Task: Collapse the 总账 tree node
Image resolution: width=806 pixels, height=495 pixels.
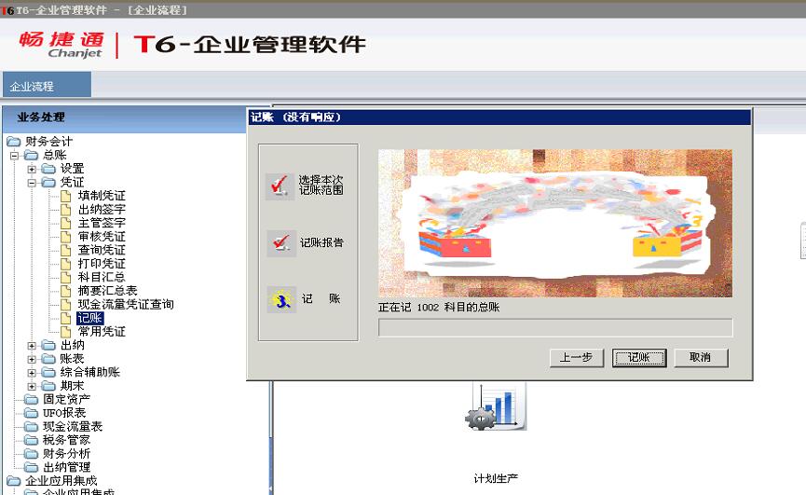Action: (x=14, y=156)
